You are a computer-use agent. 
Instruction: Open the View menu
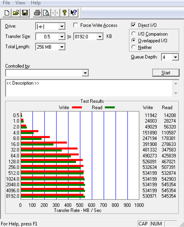(20, 3)
